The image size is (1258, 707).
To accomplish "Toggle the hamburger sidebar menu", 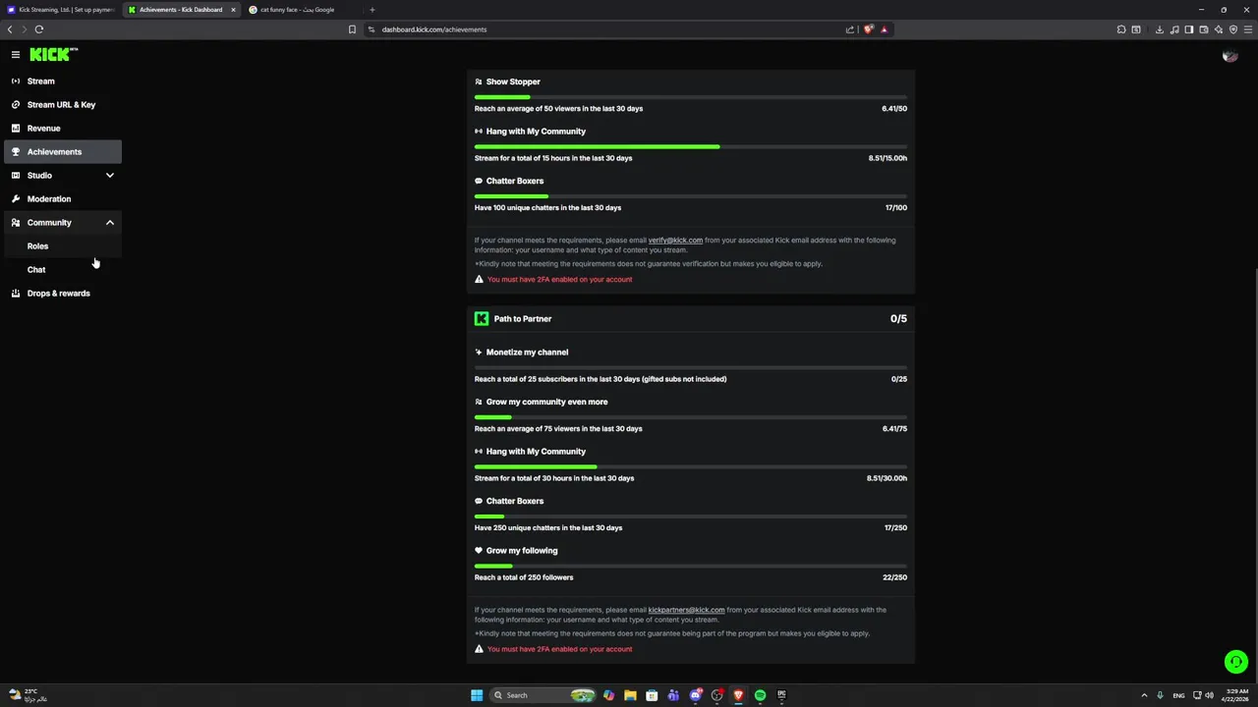I will [16, 55].
